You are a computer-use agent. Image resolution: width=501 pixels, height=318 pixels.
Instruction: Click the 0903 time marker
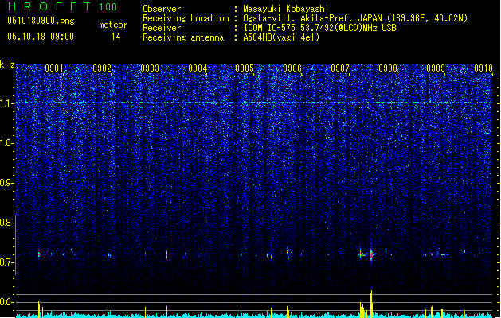(150, 68)
